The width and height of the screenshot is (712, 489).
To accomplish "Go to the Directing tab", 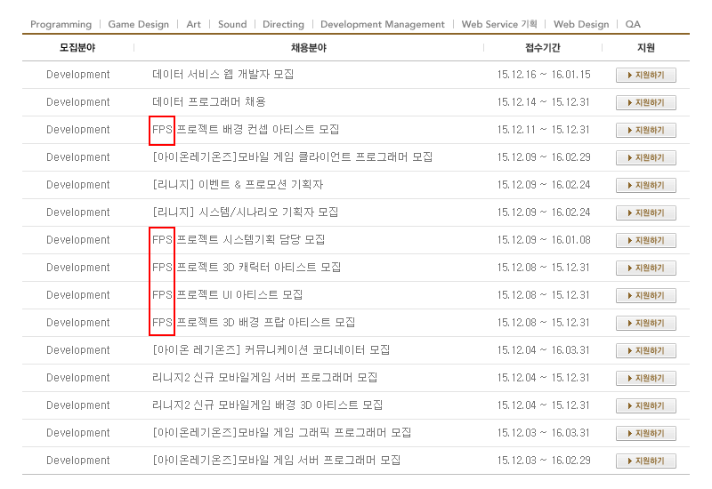I will click(284, 24).
